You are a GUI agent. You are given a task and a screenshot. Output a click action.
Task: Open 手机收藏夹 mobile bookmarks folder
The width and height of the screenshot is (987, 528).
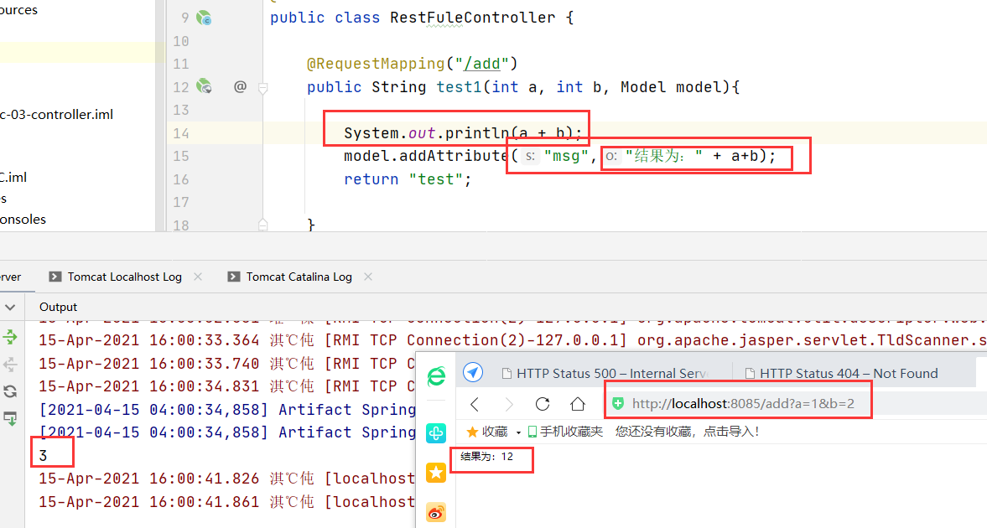point(565,432)
